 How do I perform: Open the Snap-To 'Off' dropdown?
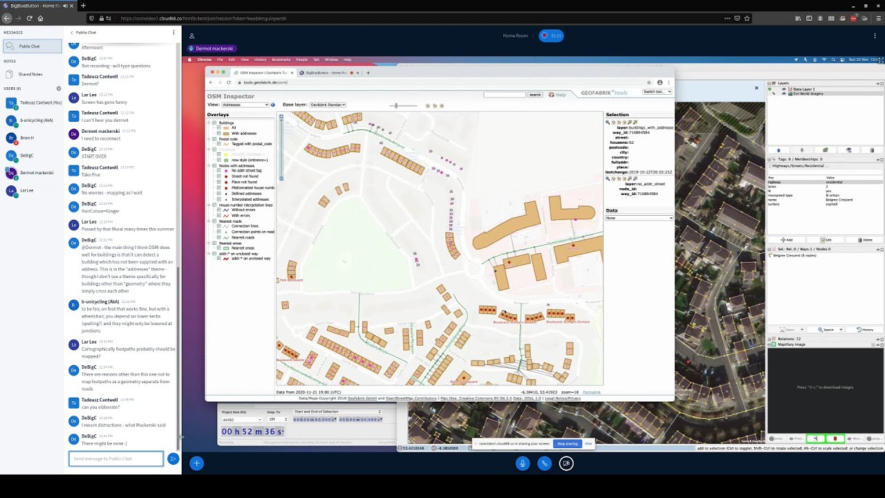point(277,420)
